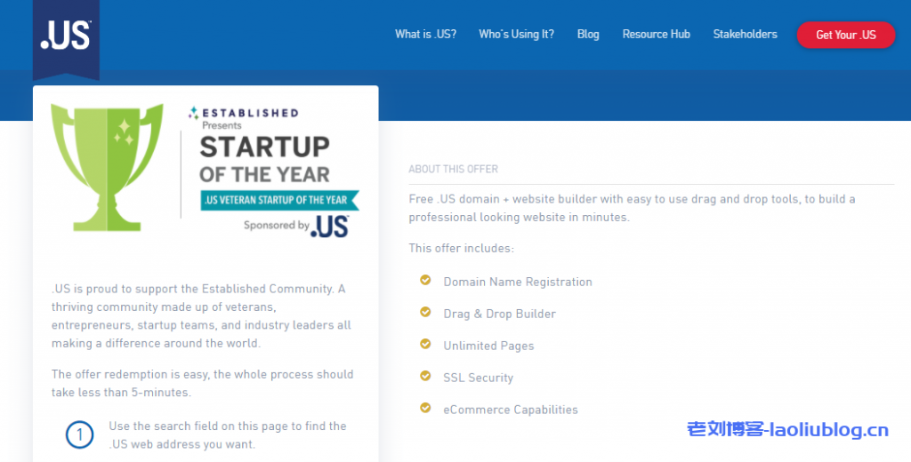911x462 pixels.
Task: Click checkmark beside Unlimited Pages
Action: (425, 345)
